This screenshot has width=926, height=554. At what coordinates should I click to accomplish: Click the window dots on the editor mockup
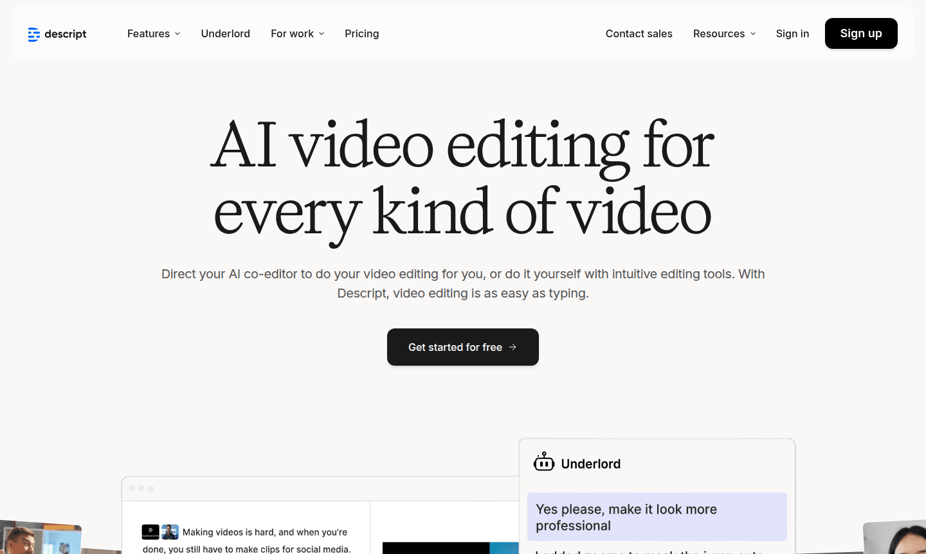point(141,488)
